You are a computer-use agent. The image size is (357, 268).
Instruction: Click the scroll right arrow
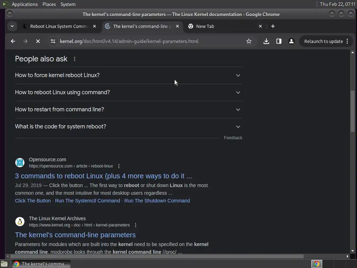click(347, 256)
